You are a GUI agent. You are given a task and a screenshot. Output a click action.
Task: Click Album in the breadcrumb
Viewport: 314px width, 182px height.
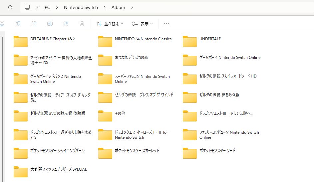pos(118,7)
